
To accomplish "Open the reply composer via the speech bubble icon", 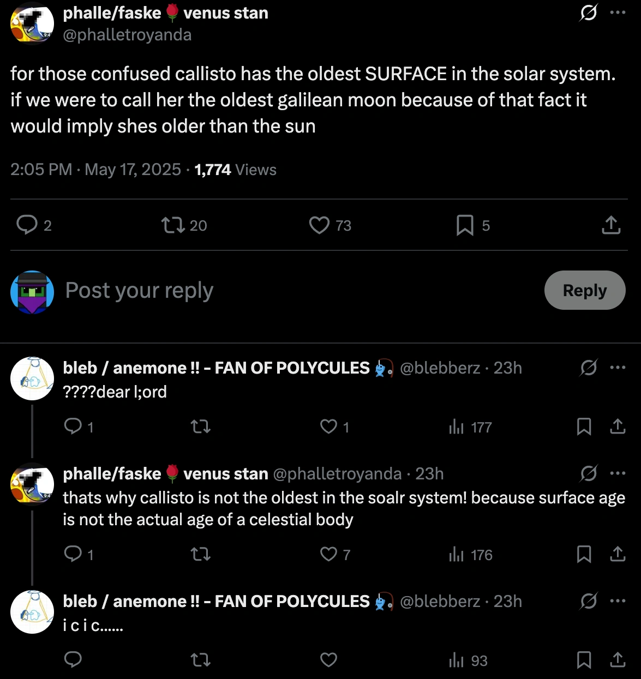I will pos(27,225).
